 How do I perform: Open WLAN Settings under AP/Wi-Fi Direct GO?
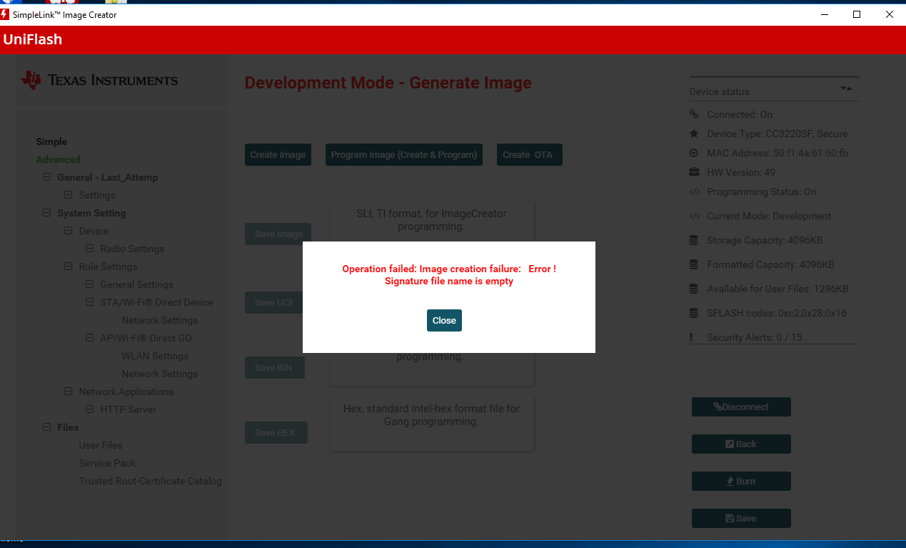point(155,356)
